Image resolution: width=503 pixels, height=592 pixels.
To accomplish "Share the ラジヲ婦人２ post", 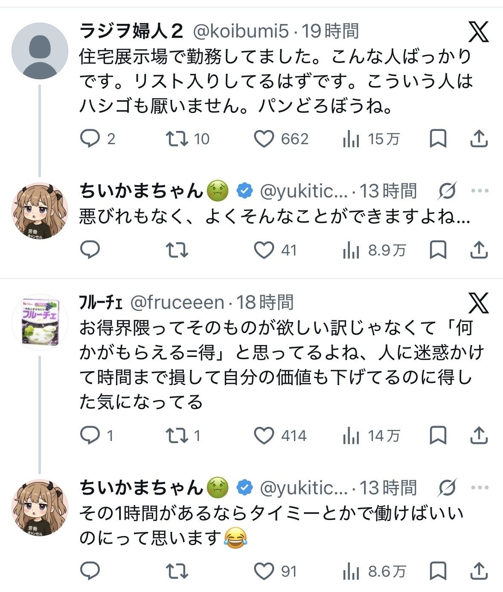I will (479, 139).
